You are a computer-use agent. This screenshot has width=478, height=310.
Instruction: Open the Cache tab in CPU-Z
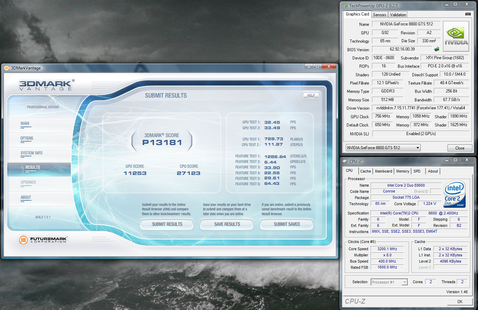[x=365, y=171]
